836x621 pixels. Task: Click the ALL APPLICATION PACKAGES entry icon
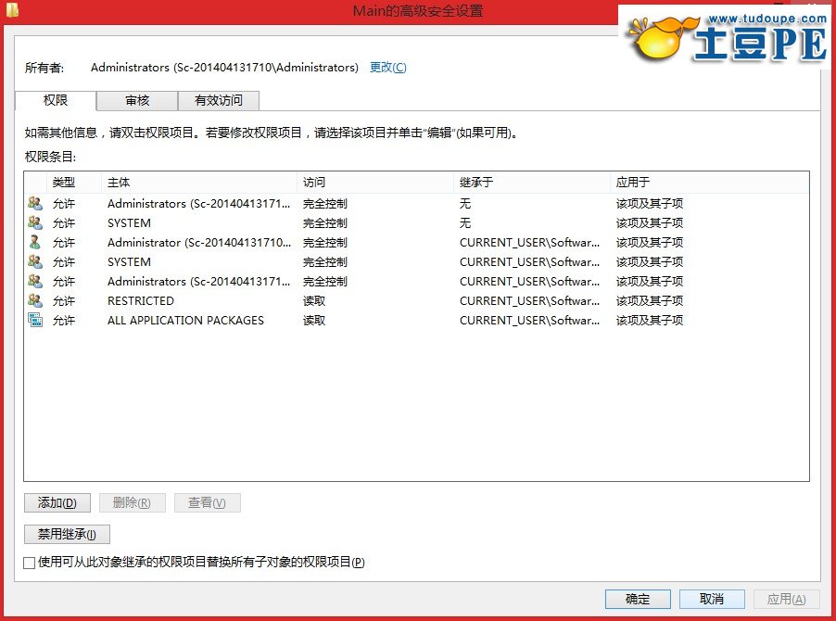click(x=35, y=320)
